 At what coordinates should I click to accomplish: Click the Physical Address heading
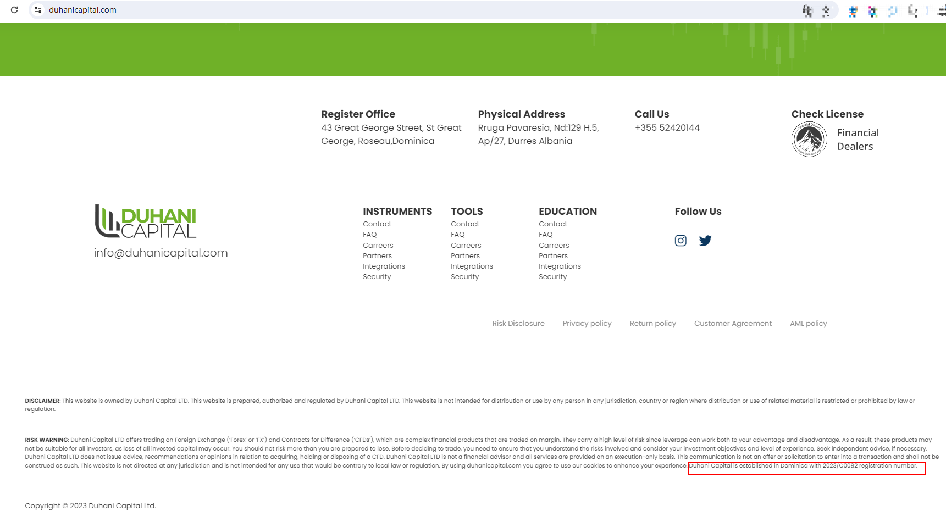522,114
